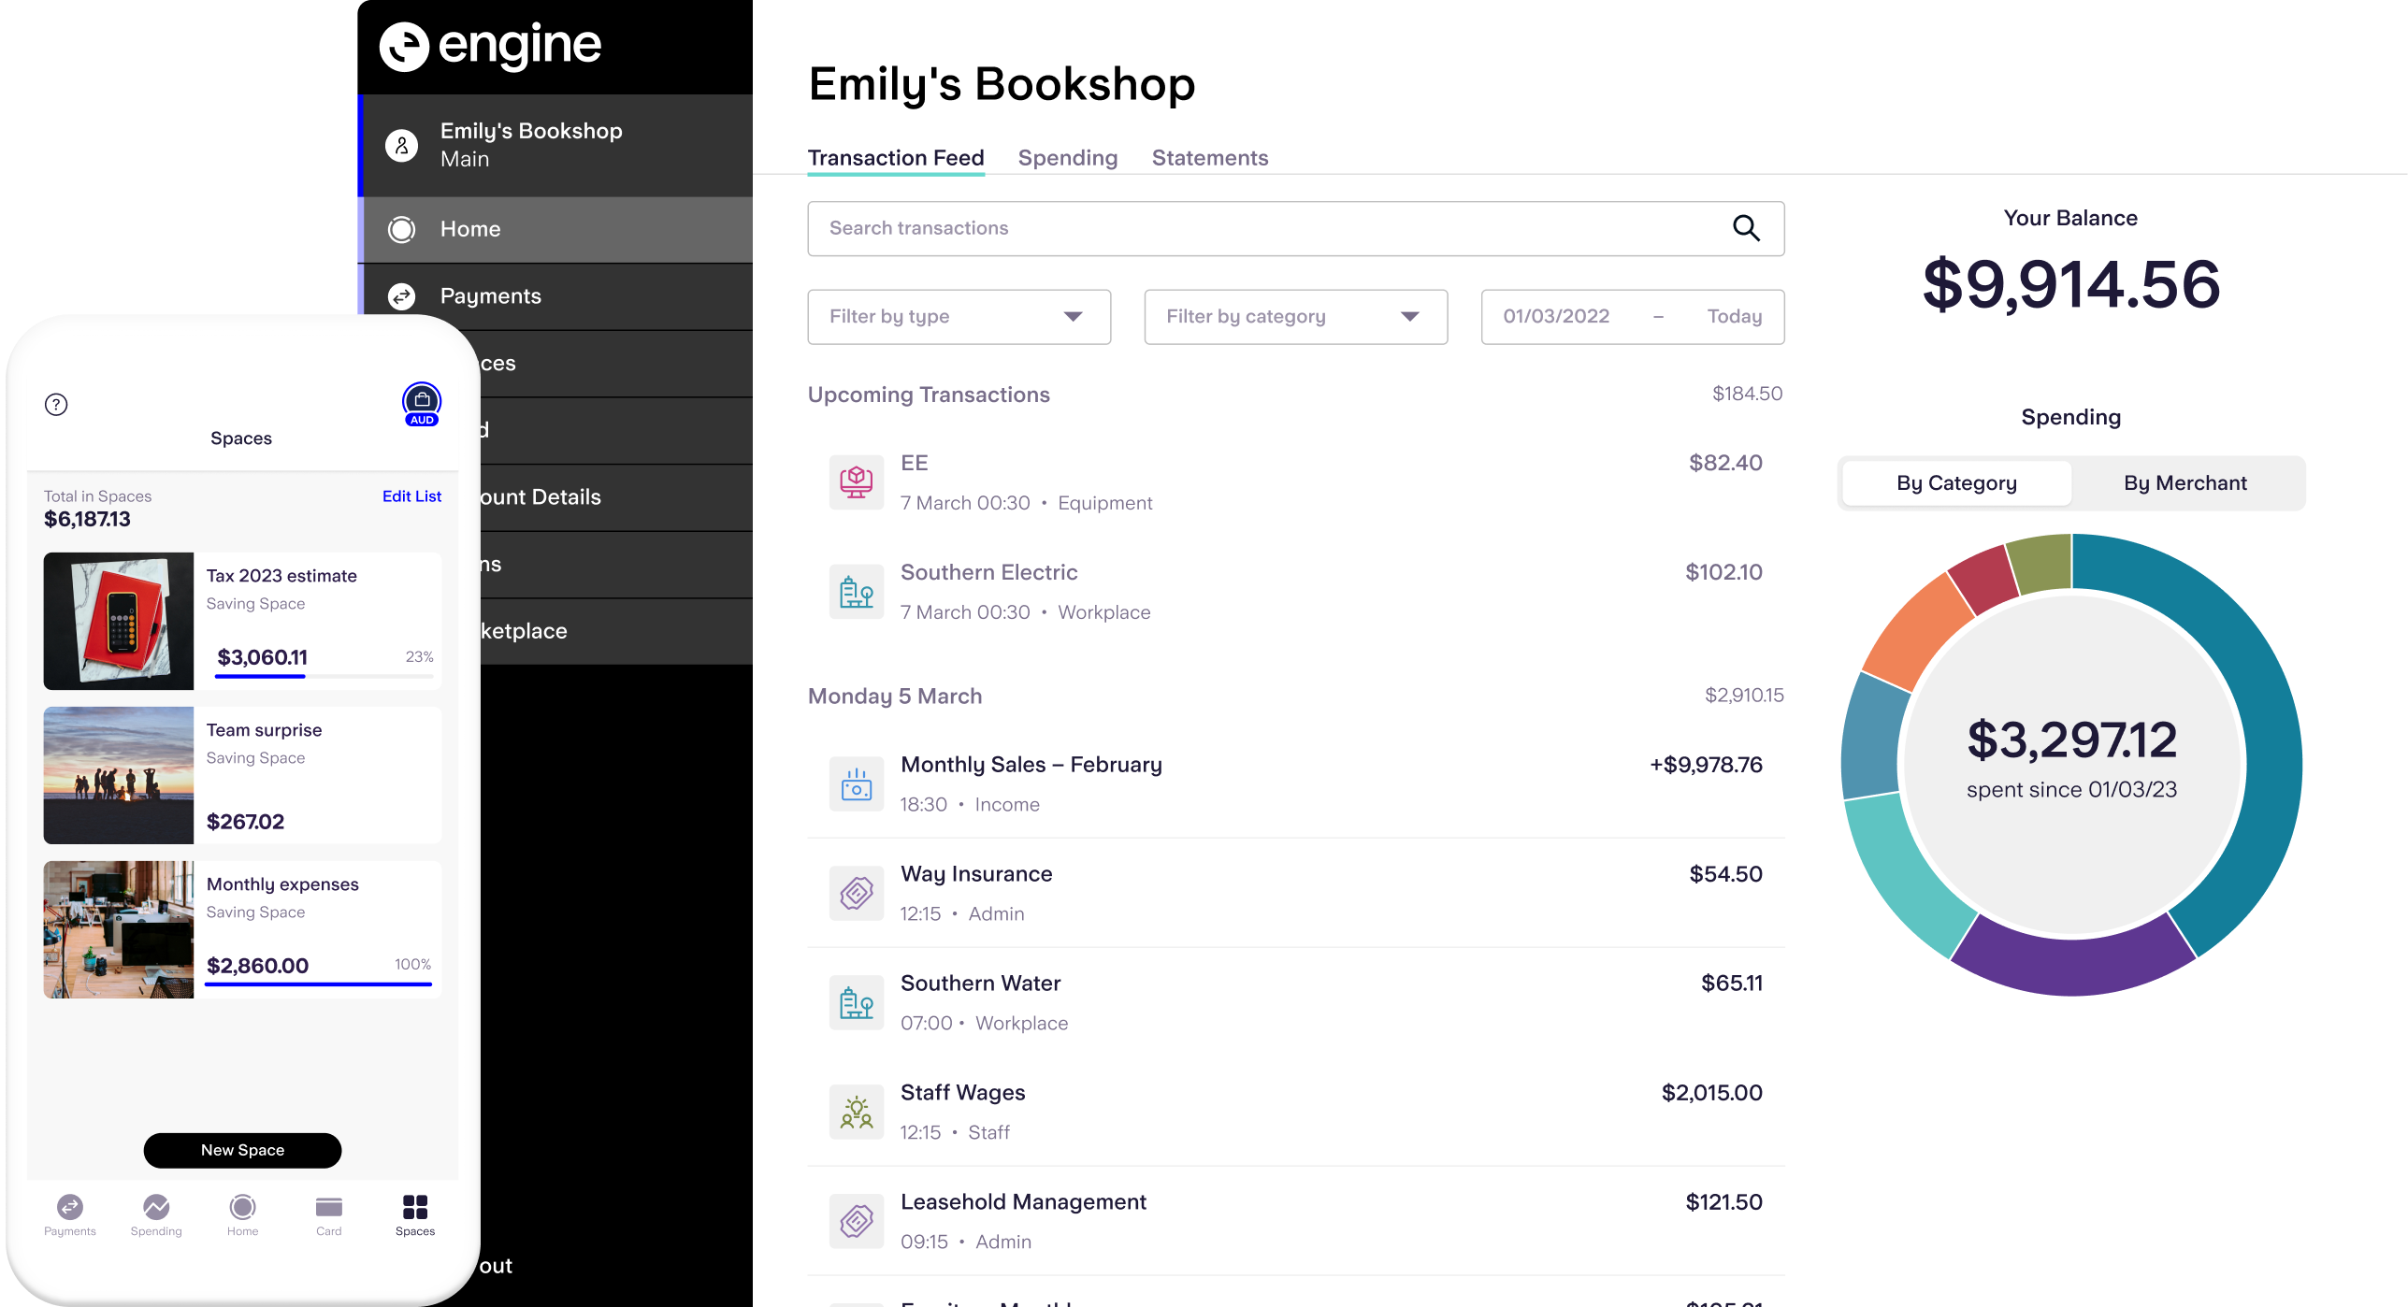Click the Engine logo at the top
Screen dimensions: 2408x1307
(x=489, y=44)
